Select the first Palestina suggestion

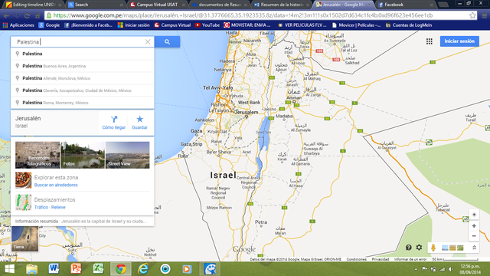click(x=83, y=54)
